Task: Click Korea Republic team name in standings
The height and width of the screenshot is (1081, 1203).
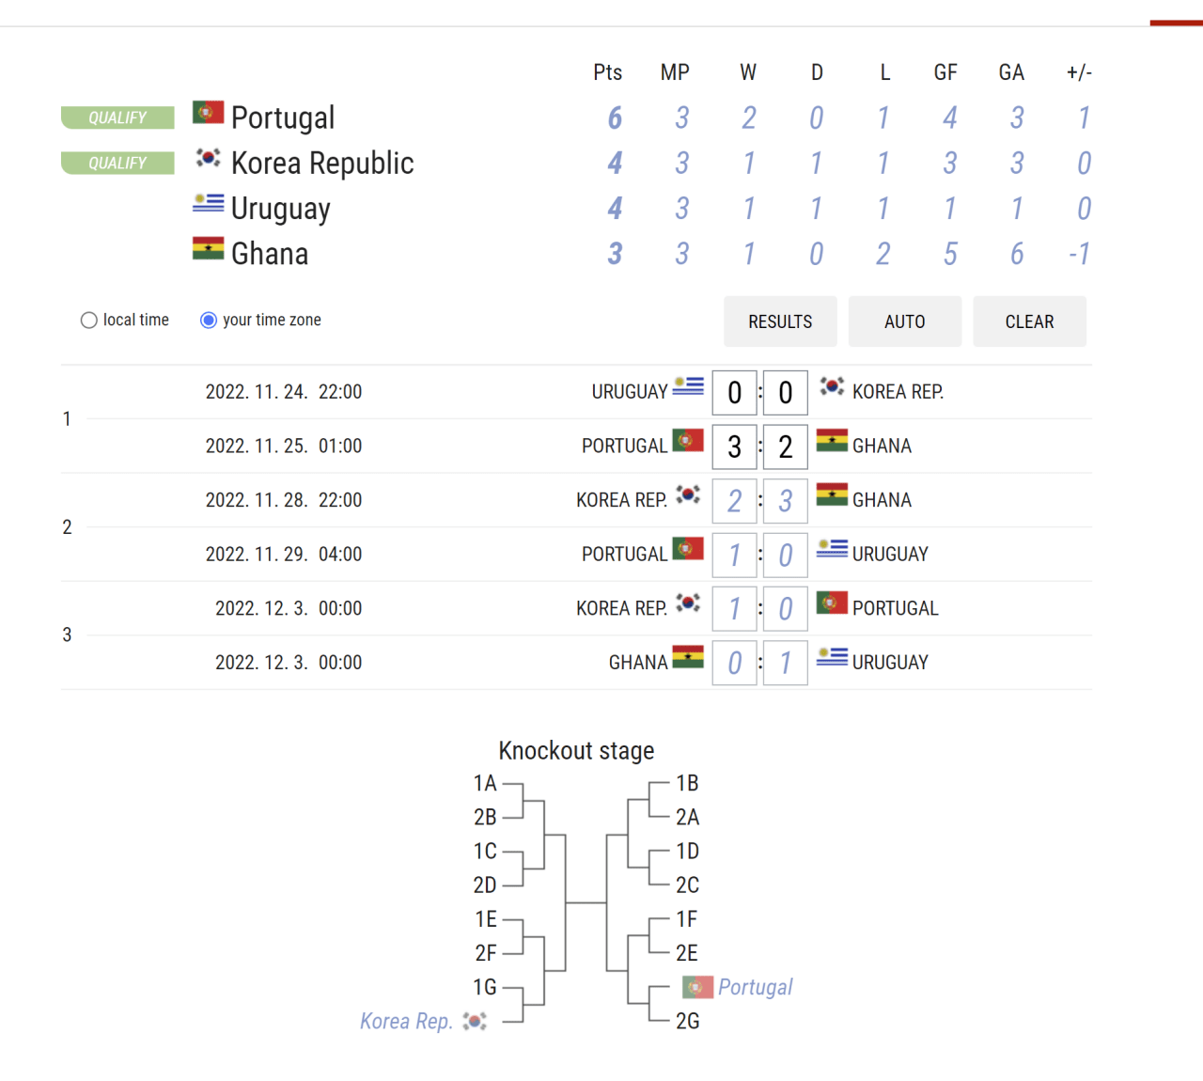Action: tap(322, 163)
